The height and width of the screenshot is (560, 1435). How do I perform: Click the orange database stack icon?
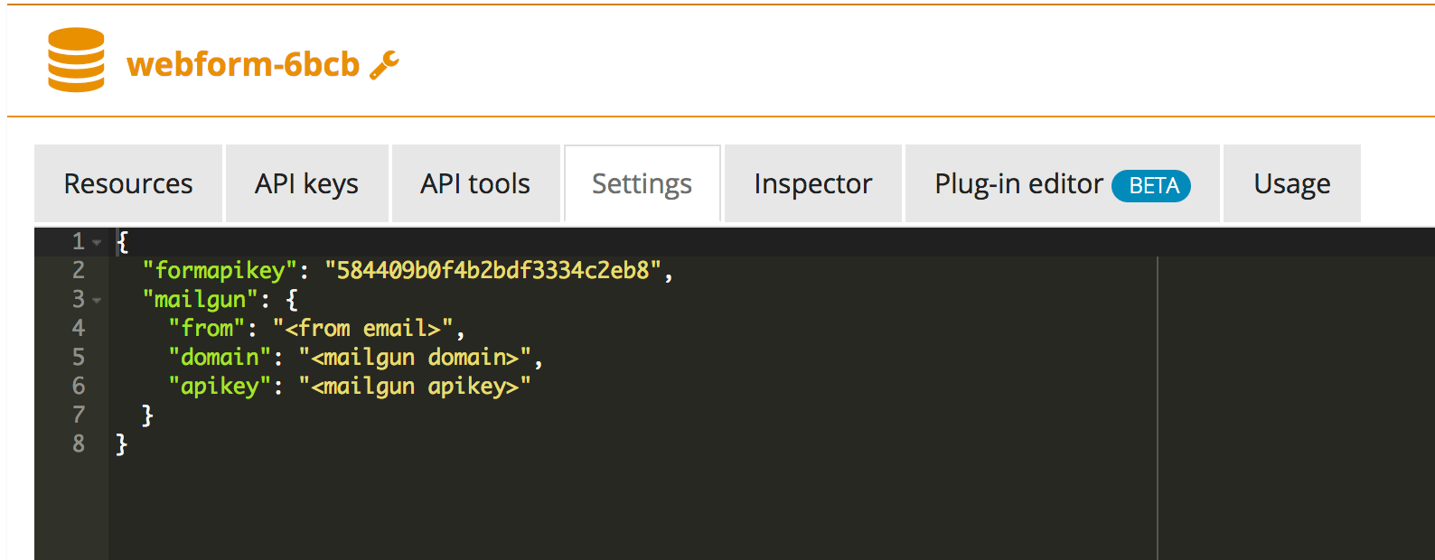tap(76, 61)
